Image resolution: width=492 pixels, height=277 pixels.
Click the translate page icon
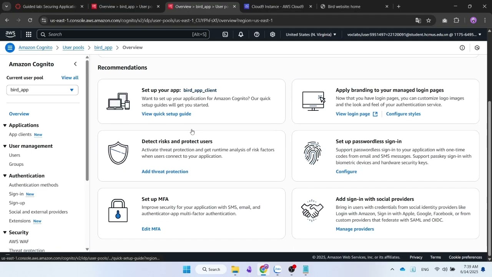pos(418,20)
